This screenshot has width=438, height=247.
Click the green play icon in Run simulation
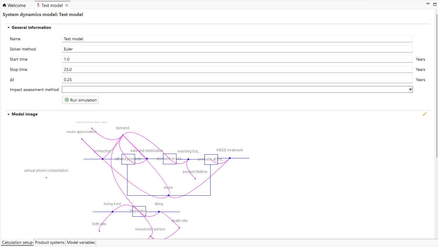(67, 100)
